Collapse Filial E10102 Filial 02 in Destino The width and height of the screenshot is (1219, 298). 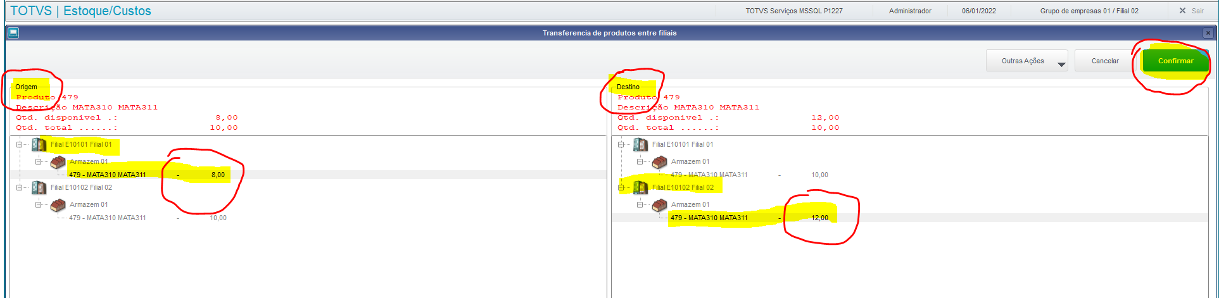(x=621, y=187)
